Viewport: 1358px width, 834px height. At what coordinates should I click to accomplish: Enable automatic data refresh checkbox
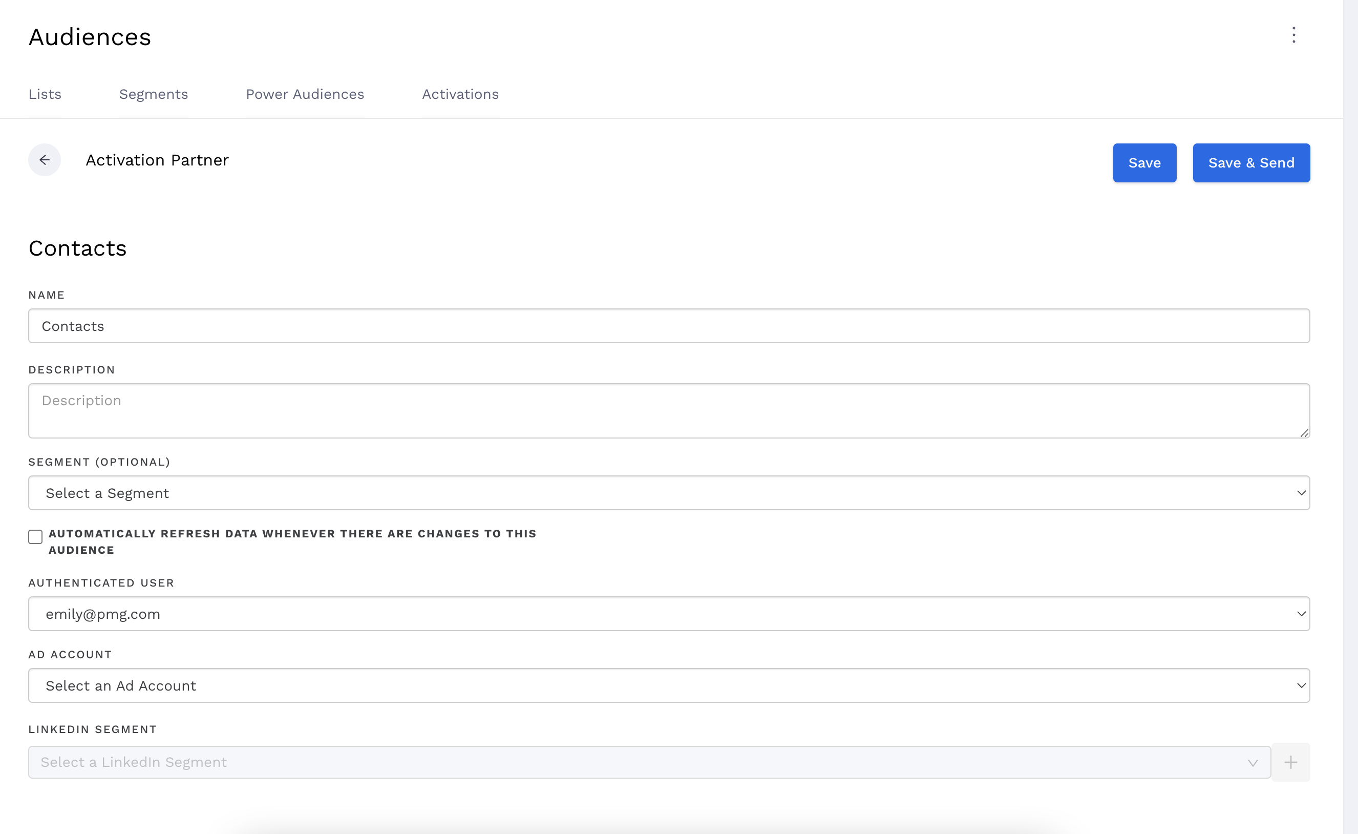pyautogui.click(x=35, y=537)
